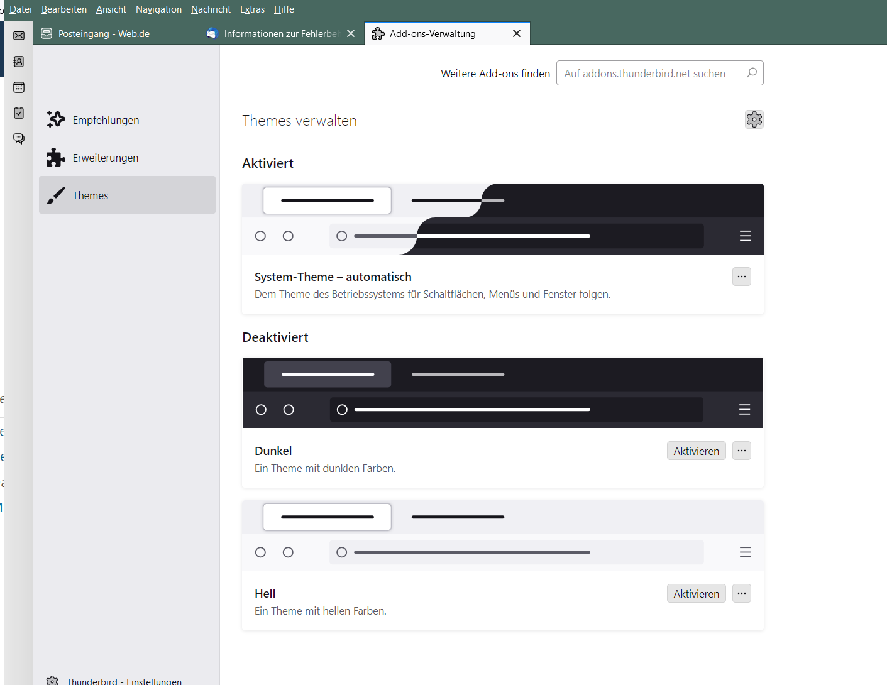Close the Add-ons-Verwaltung tab
This screenshot has width=887, height=685.
coord(517,33)
